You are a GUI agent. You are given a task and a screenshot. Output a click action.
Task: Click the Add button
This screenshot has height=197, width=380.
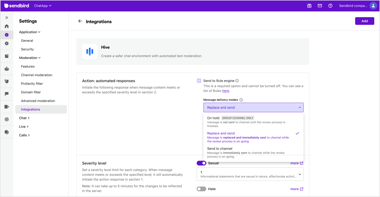[x=364, y=21]
